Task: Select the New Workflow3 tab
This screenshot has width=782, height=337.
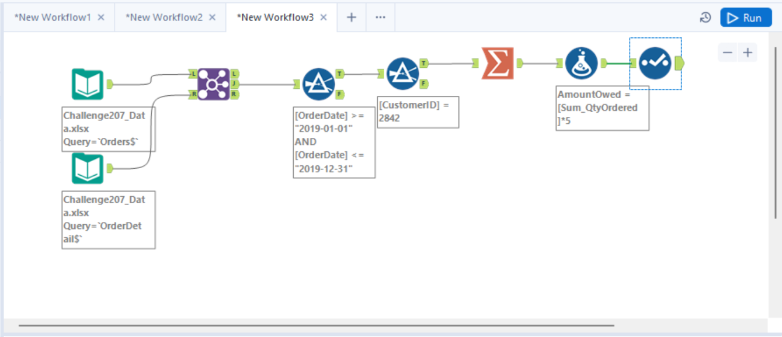Action: click(x=275, y=18)
